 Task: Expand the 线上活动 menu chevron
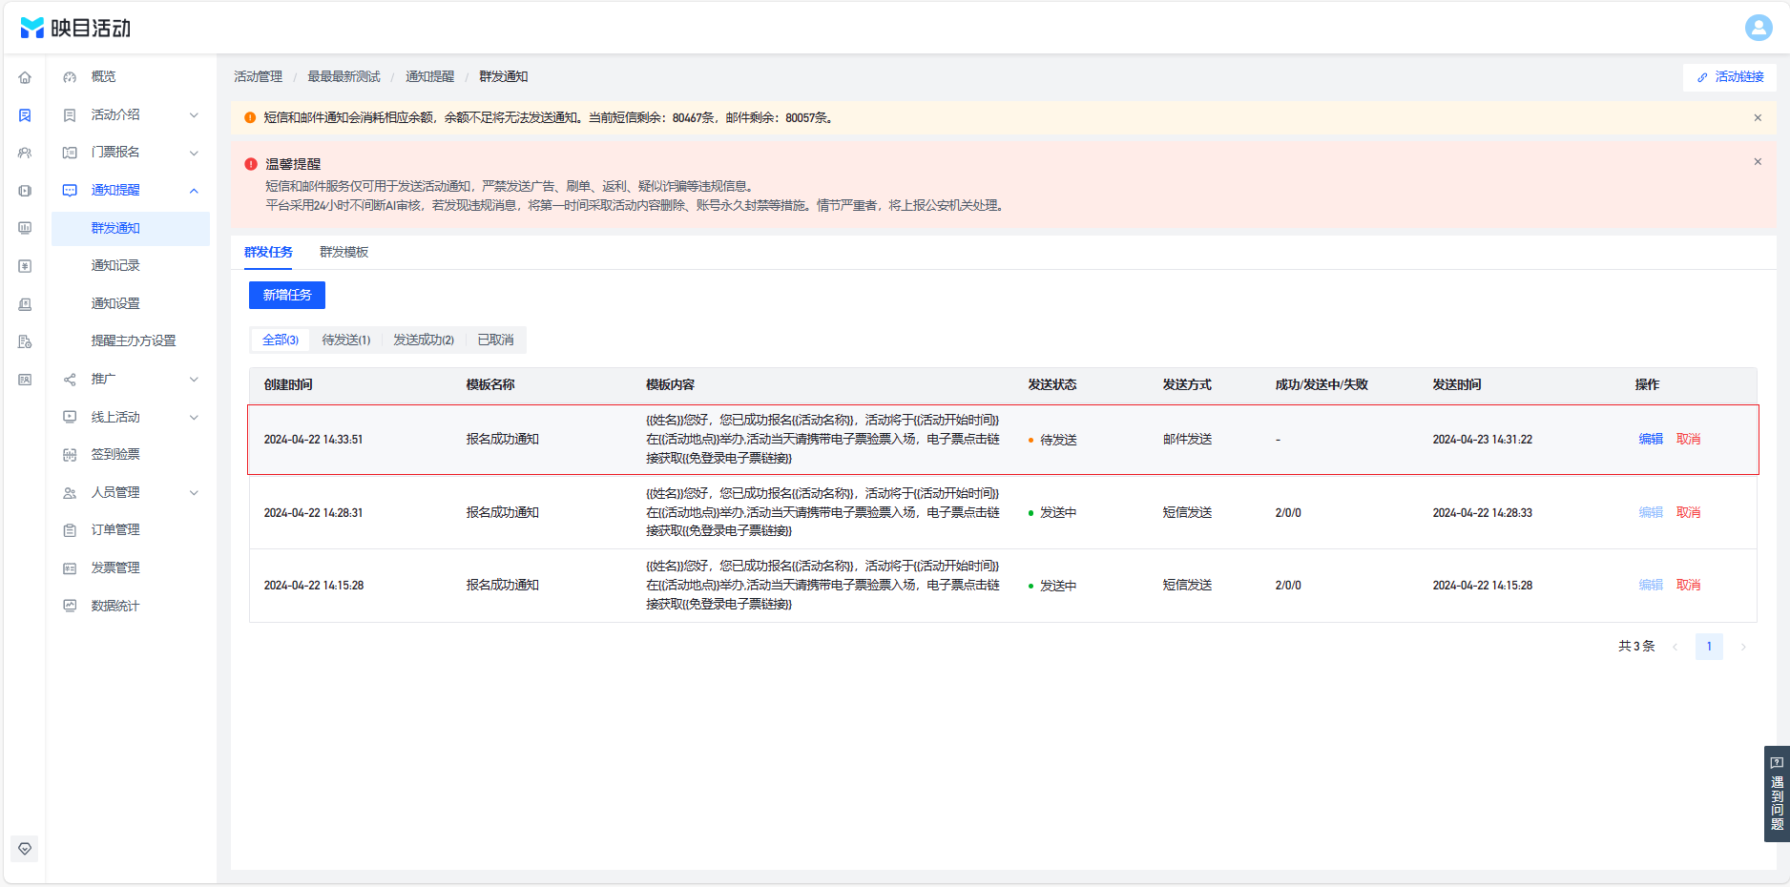click(194, 417)
